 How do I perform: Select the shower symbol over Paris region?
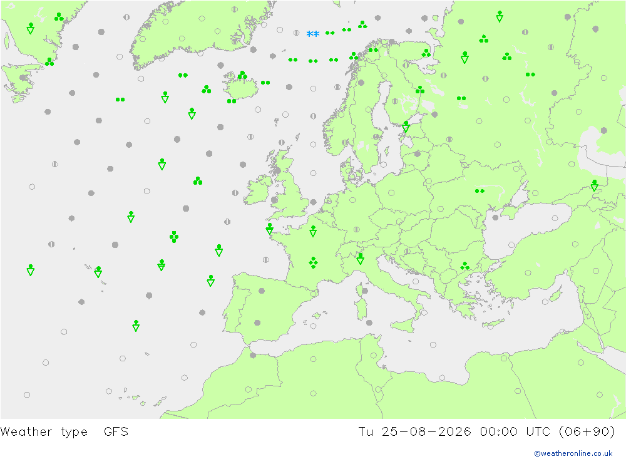coord(313,231)
